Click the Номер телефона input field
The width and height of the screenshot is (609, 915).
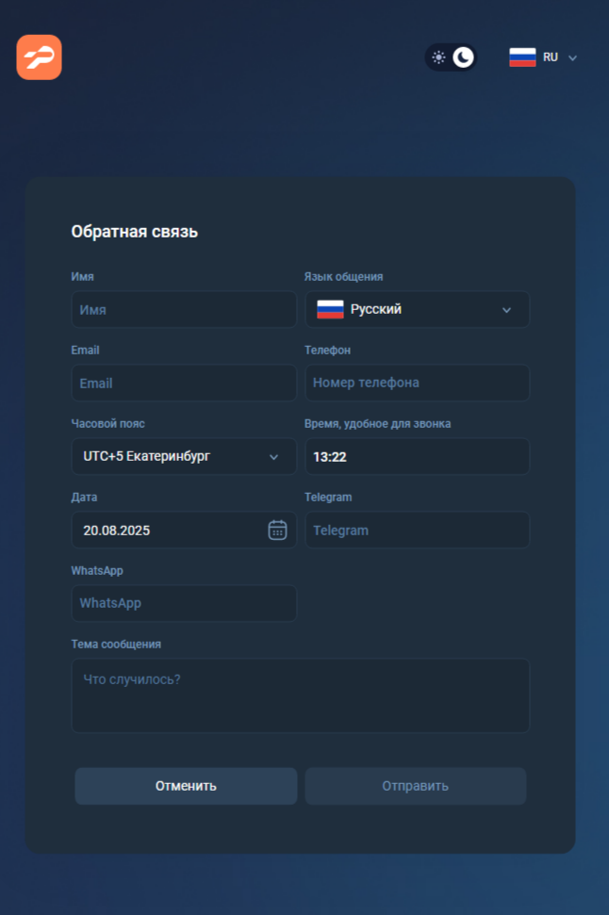pyautogui.click(x=418, y=383)
